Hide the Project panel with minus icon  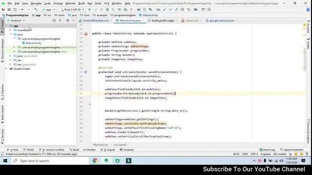click(x=74, y=20)
